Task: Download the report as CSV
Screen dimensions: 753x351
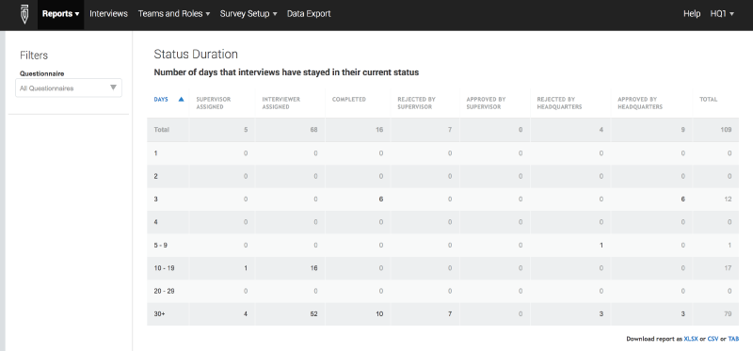Action: [x=713, y=339]
